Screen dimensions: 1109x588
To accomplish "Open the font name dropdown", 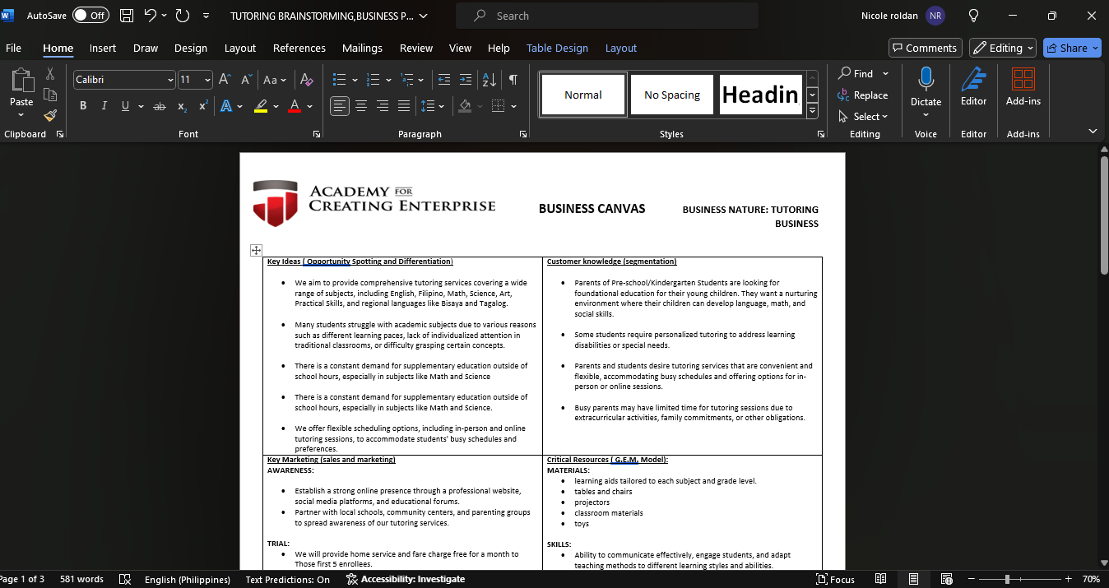I will coord(170,80).
